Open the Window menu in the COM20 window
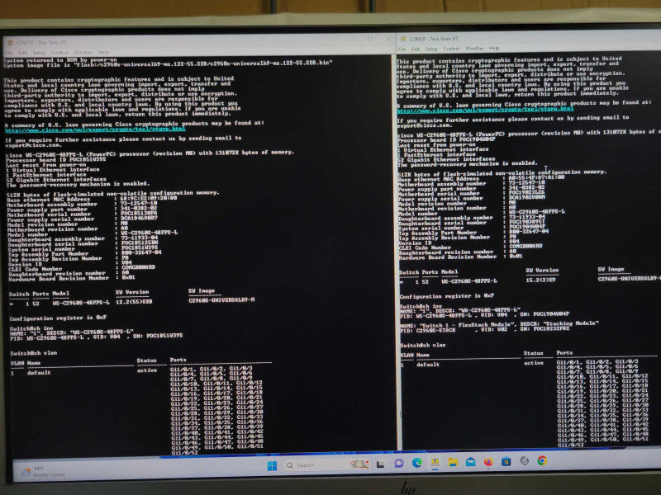 pos(474,49)
